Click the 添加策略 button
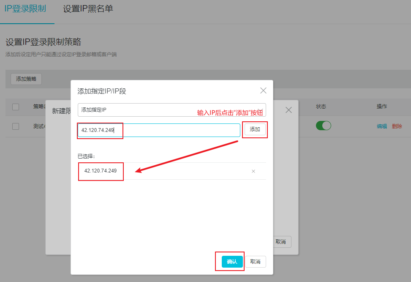The height and width of the screenshot is (282, 411). [26, 79]
